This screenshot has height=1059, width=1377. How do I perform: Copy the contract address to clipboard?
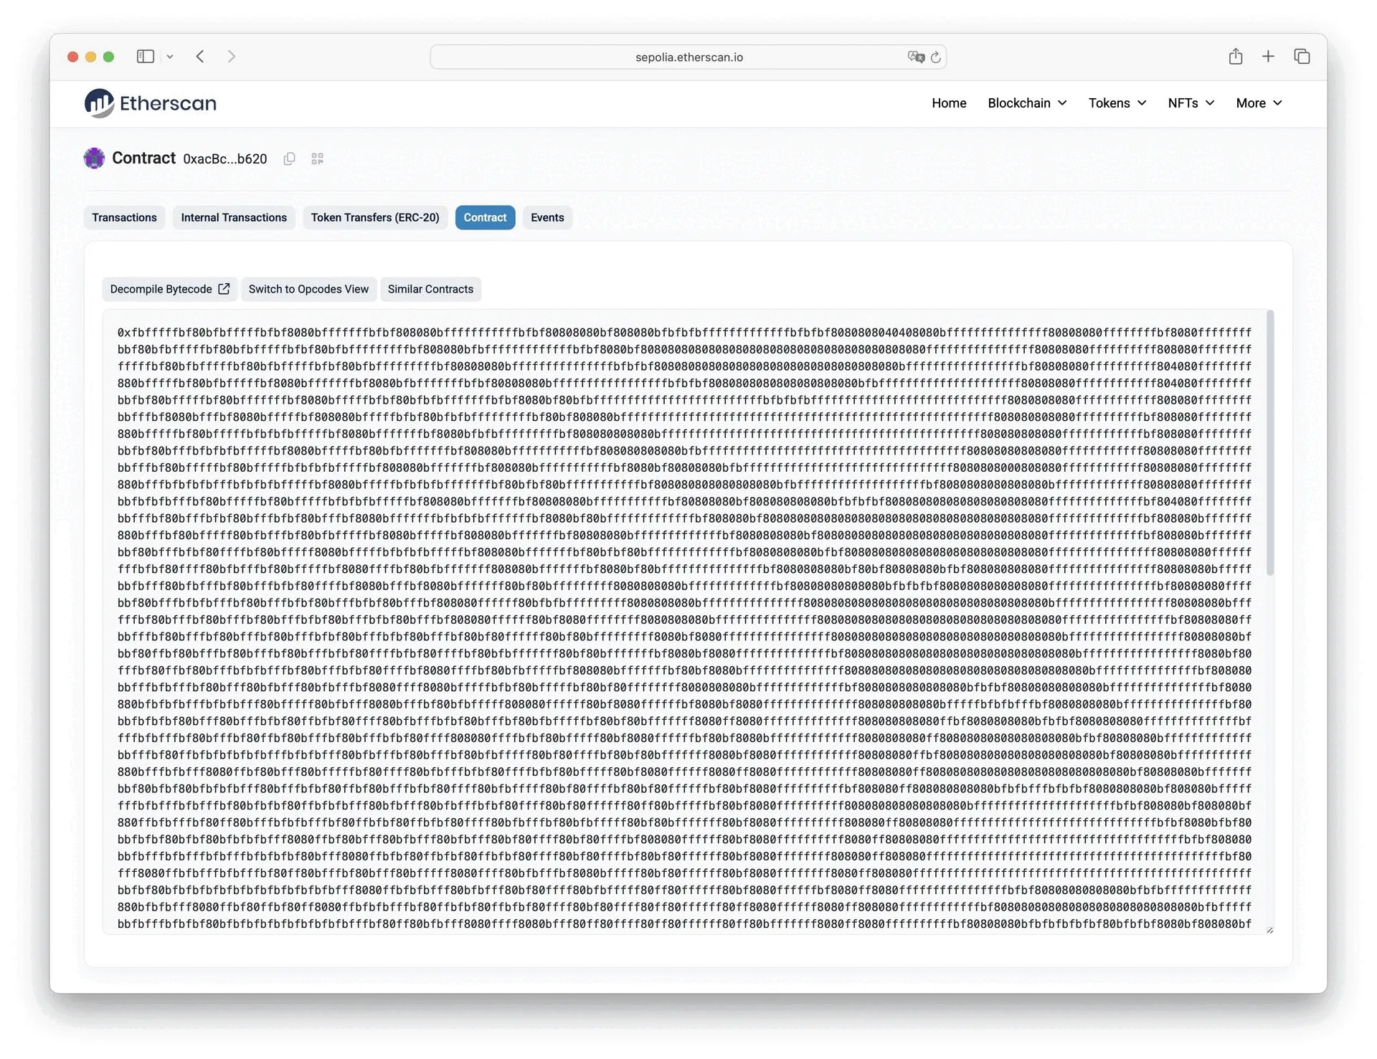[x=289, y=158]
